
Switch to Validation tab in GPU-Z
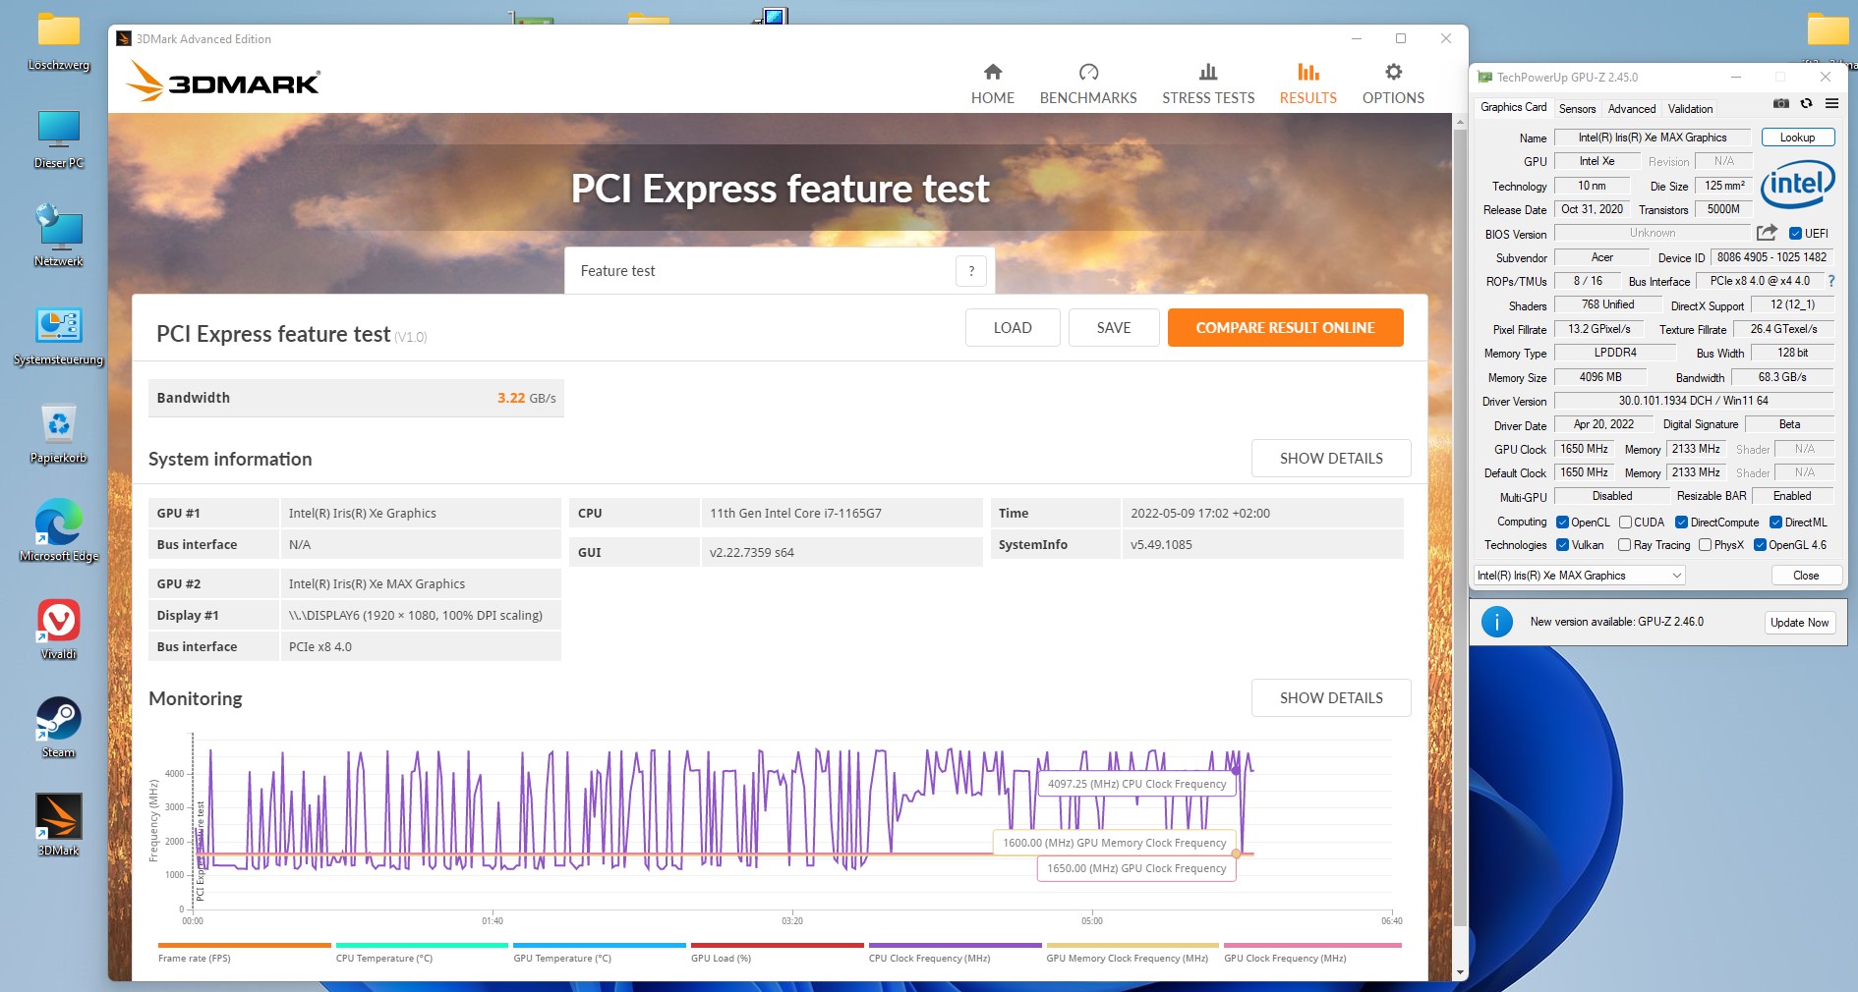tap(1690, 109)
